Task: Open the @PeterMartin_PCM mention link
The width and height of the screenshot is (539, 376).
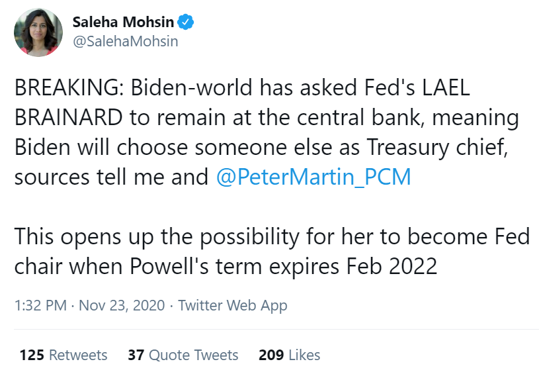Action: point(313,178)
